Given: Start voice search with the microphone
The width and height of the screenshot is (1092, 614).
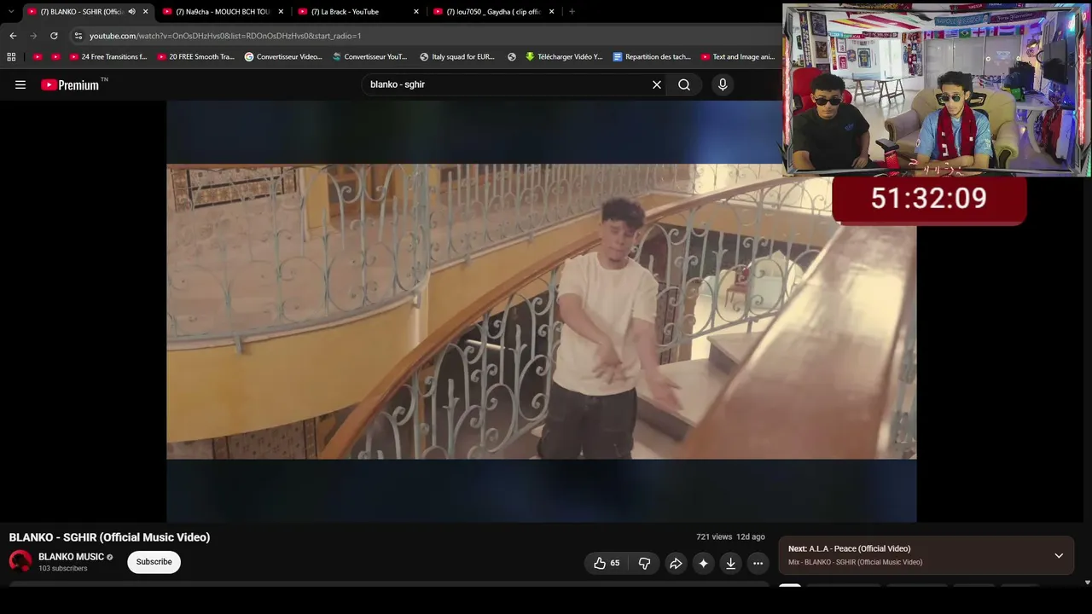Looking at the screenshot, I should point(723,84).
